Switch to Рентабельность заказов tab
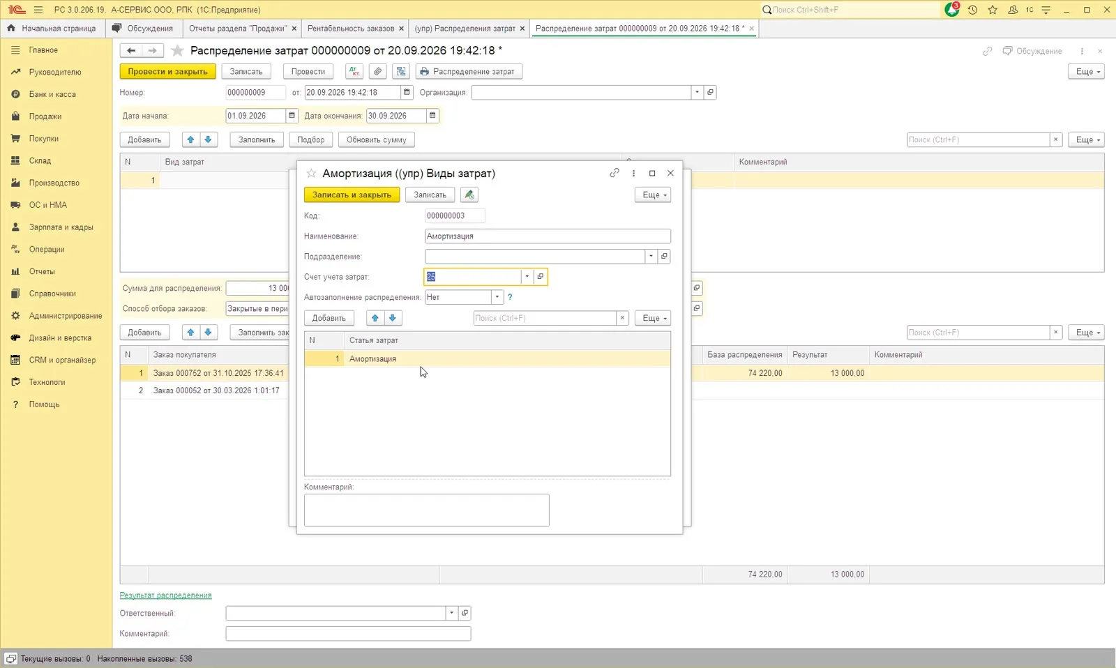Image resolution: width=1116 pixels, height=668 pixels. click(351, 29)
